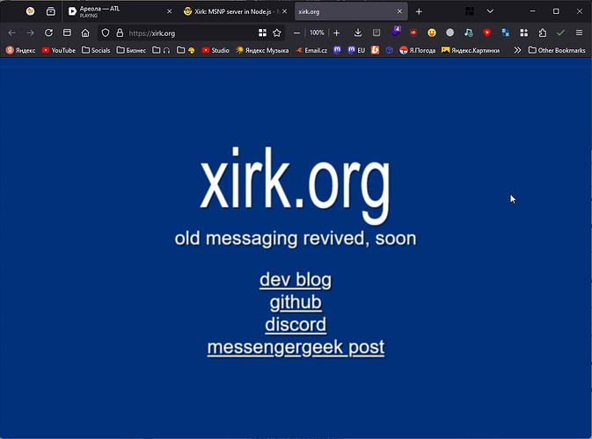Viewport: 592px width, 439px height.
Task: Open the tracking protection shield icon
Action: coord(105,33)
